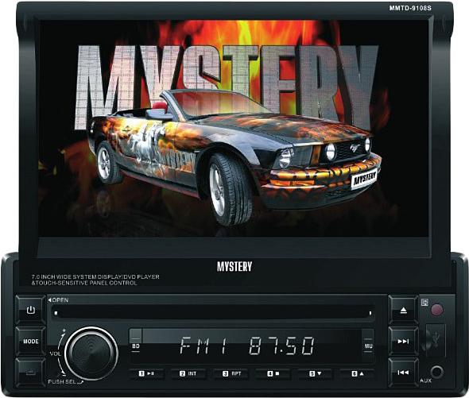Tap the panel release button below MODE

[30, 373]
